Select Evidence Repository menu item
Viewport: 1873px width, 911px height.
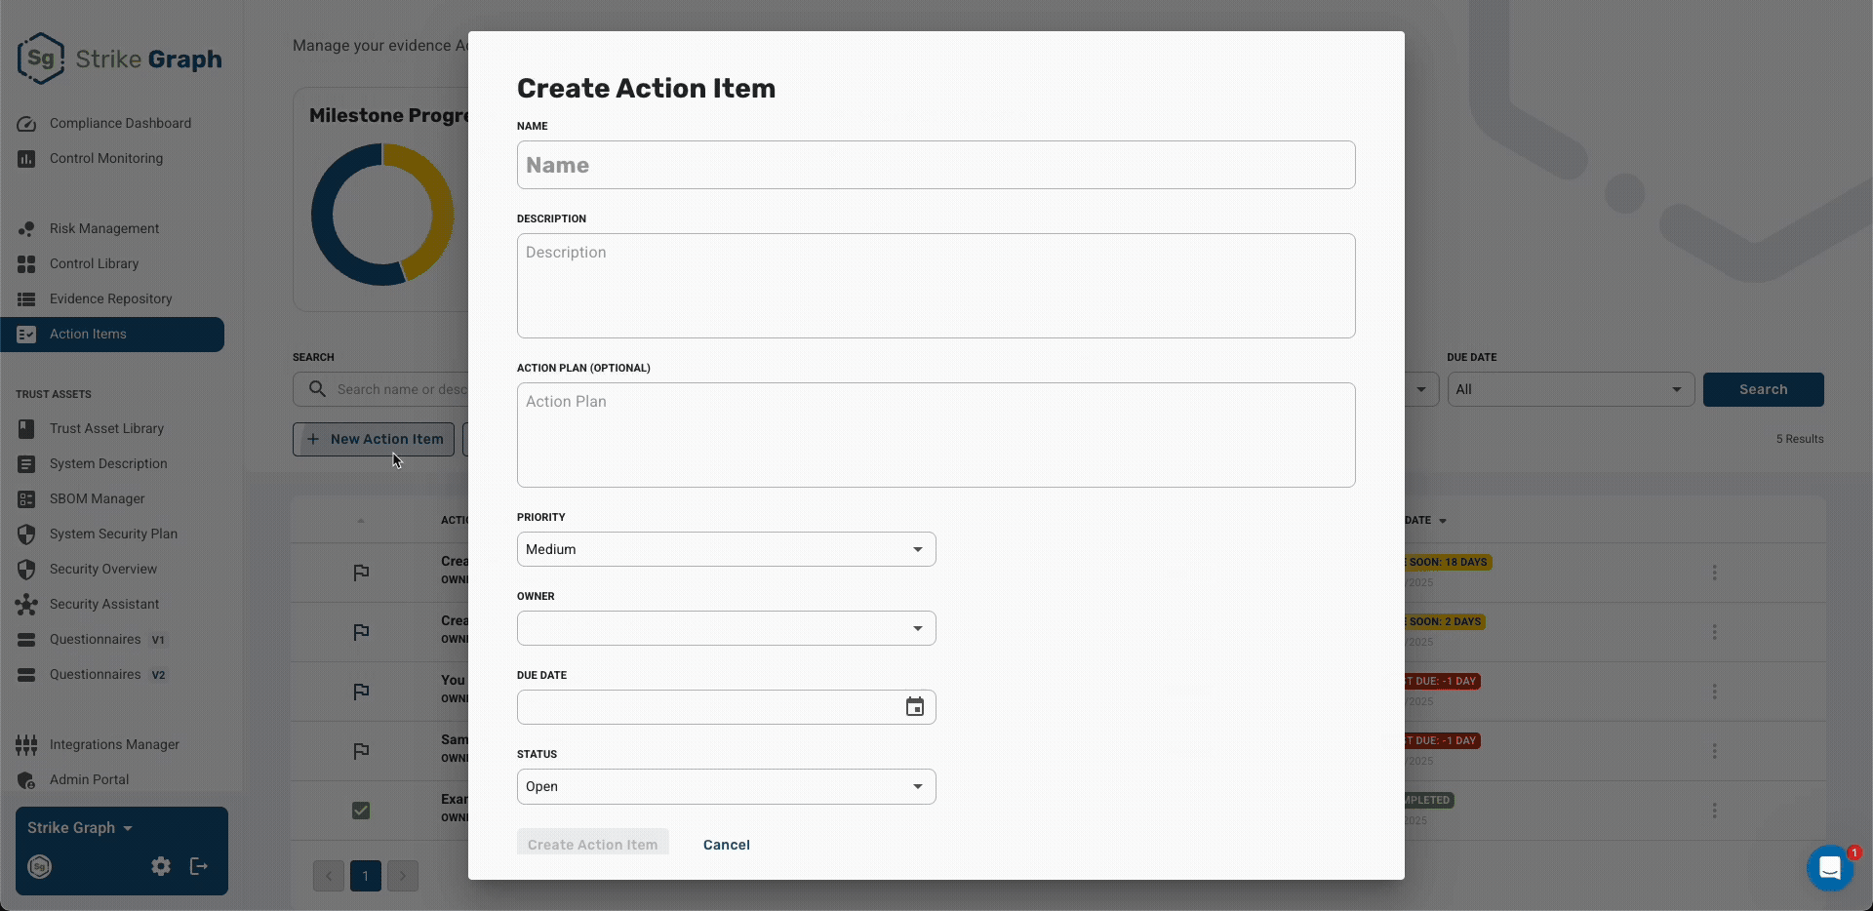(x=112, y=298)
